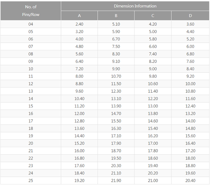This screenshot has width=210, height=186.
Task: Click the Dimension Information header
Action: (135, 6)
